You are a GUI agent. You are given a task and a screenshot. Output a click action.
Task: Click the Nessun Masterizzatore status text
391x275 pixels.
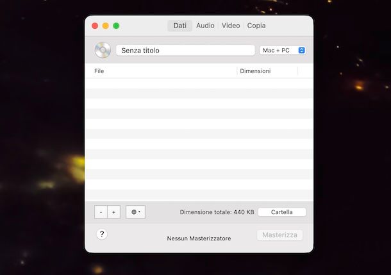199,238
